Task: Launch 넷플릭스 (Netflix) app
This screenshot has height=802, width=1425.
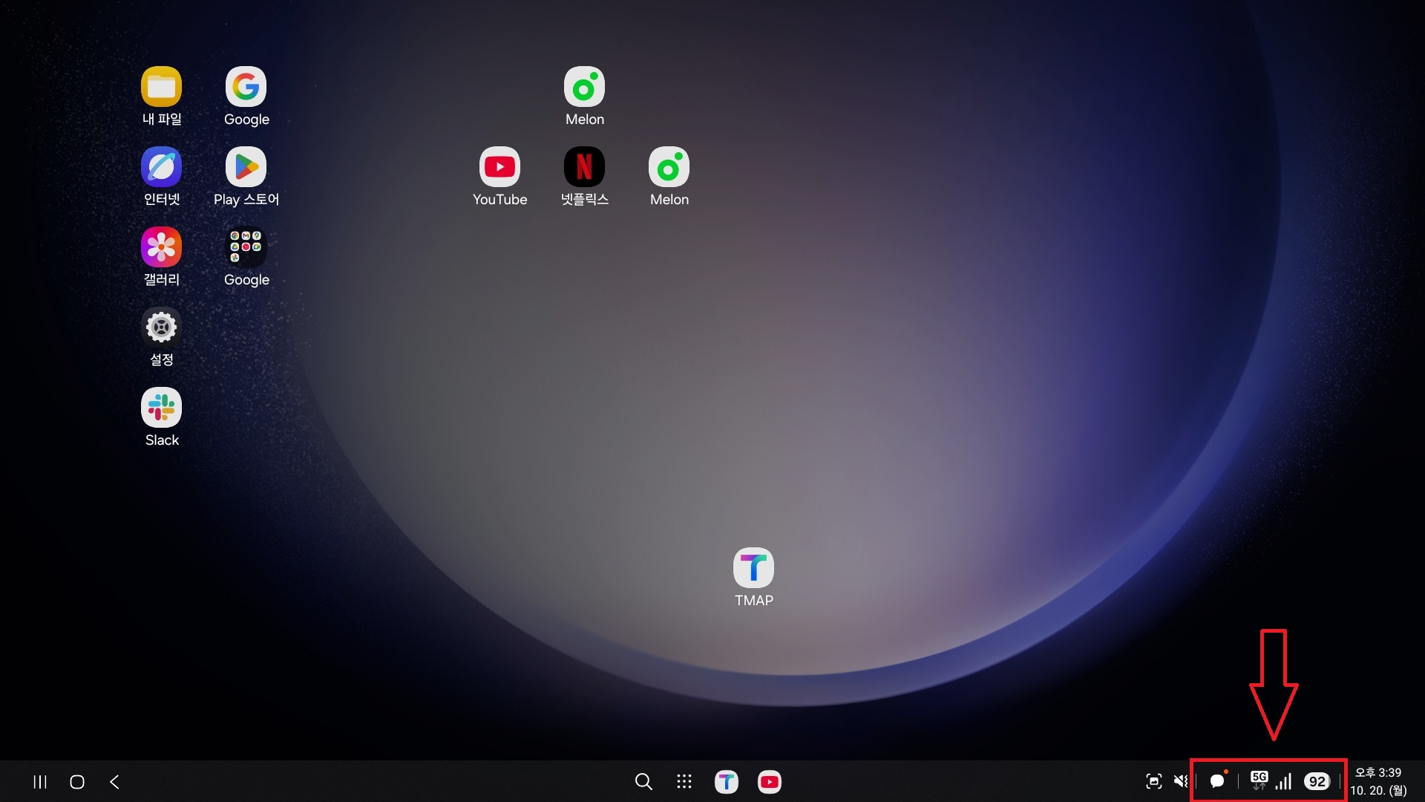Action: pos(584,167)
